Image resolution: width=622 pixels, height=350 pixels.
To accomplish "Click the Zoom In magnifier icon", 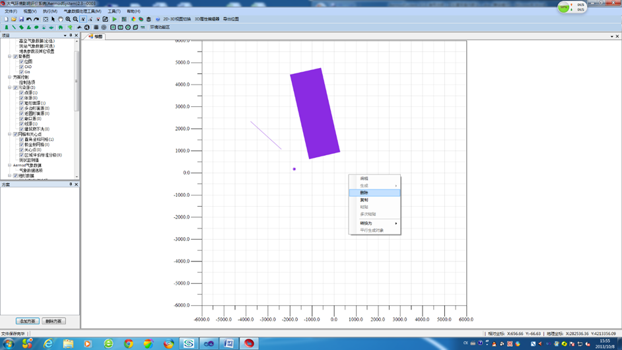I will (68, 19).
